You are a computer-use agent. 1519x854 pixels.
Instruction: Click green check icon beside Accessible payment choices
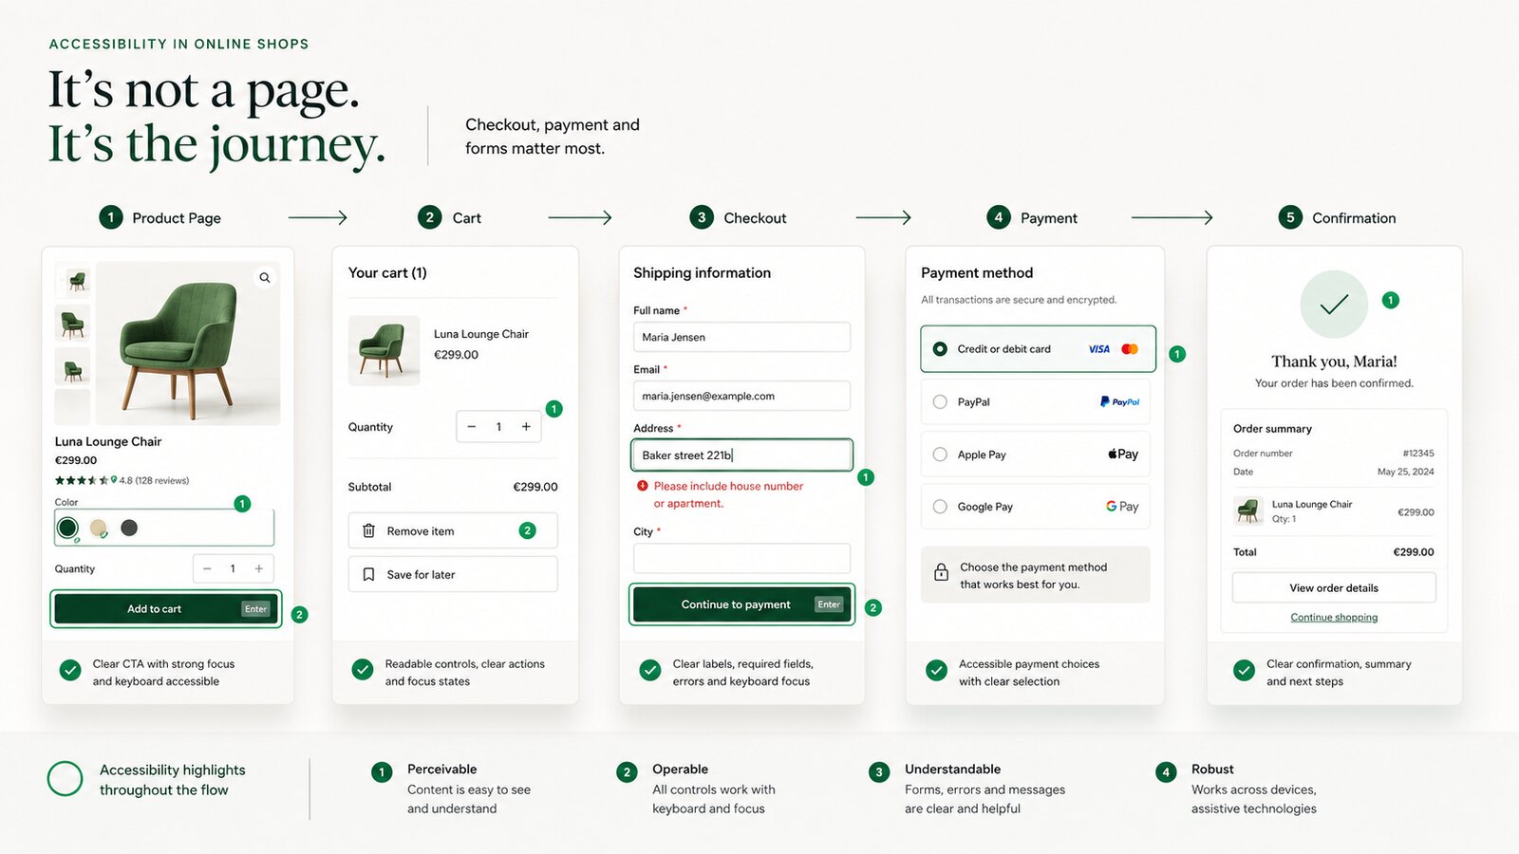coord(937,670)
